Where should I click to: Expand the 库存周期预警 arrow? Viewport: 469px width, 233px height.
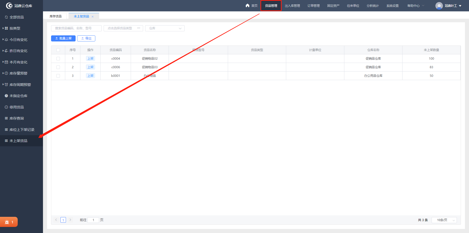3,84
